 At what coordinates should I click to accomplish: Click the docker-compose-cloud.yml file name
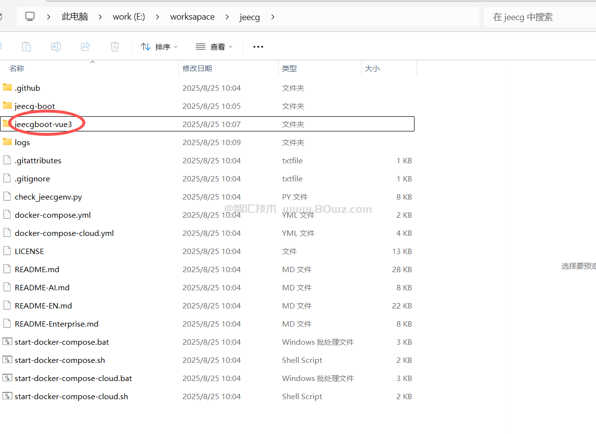point(64,233)
